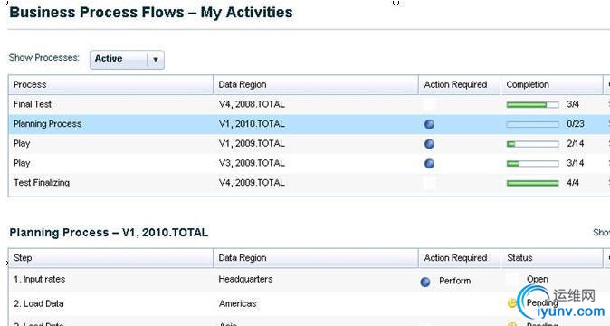
Task: Click blue action icon in Play V1 row
Action: [x=429, y=144]
